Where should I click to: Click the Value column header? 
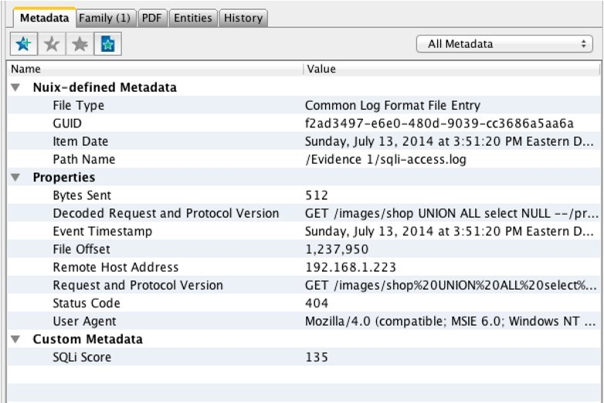(452, 69)
